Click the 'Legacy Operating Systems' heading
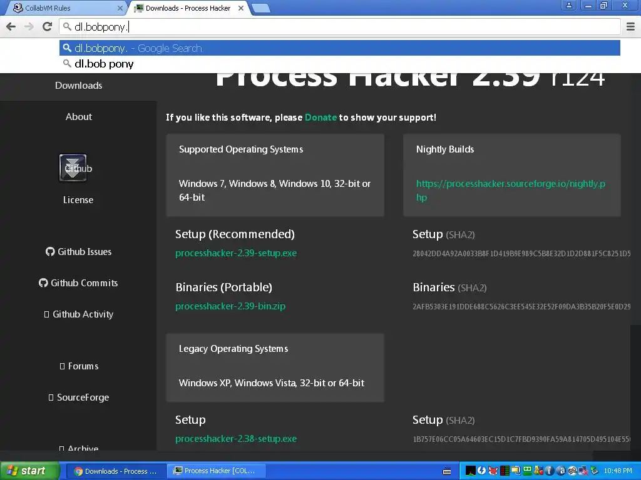 233,349
